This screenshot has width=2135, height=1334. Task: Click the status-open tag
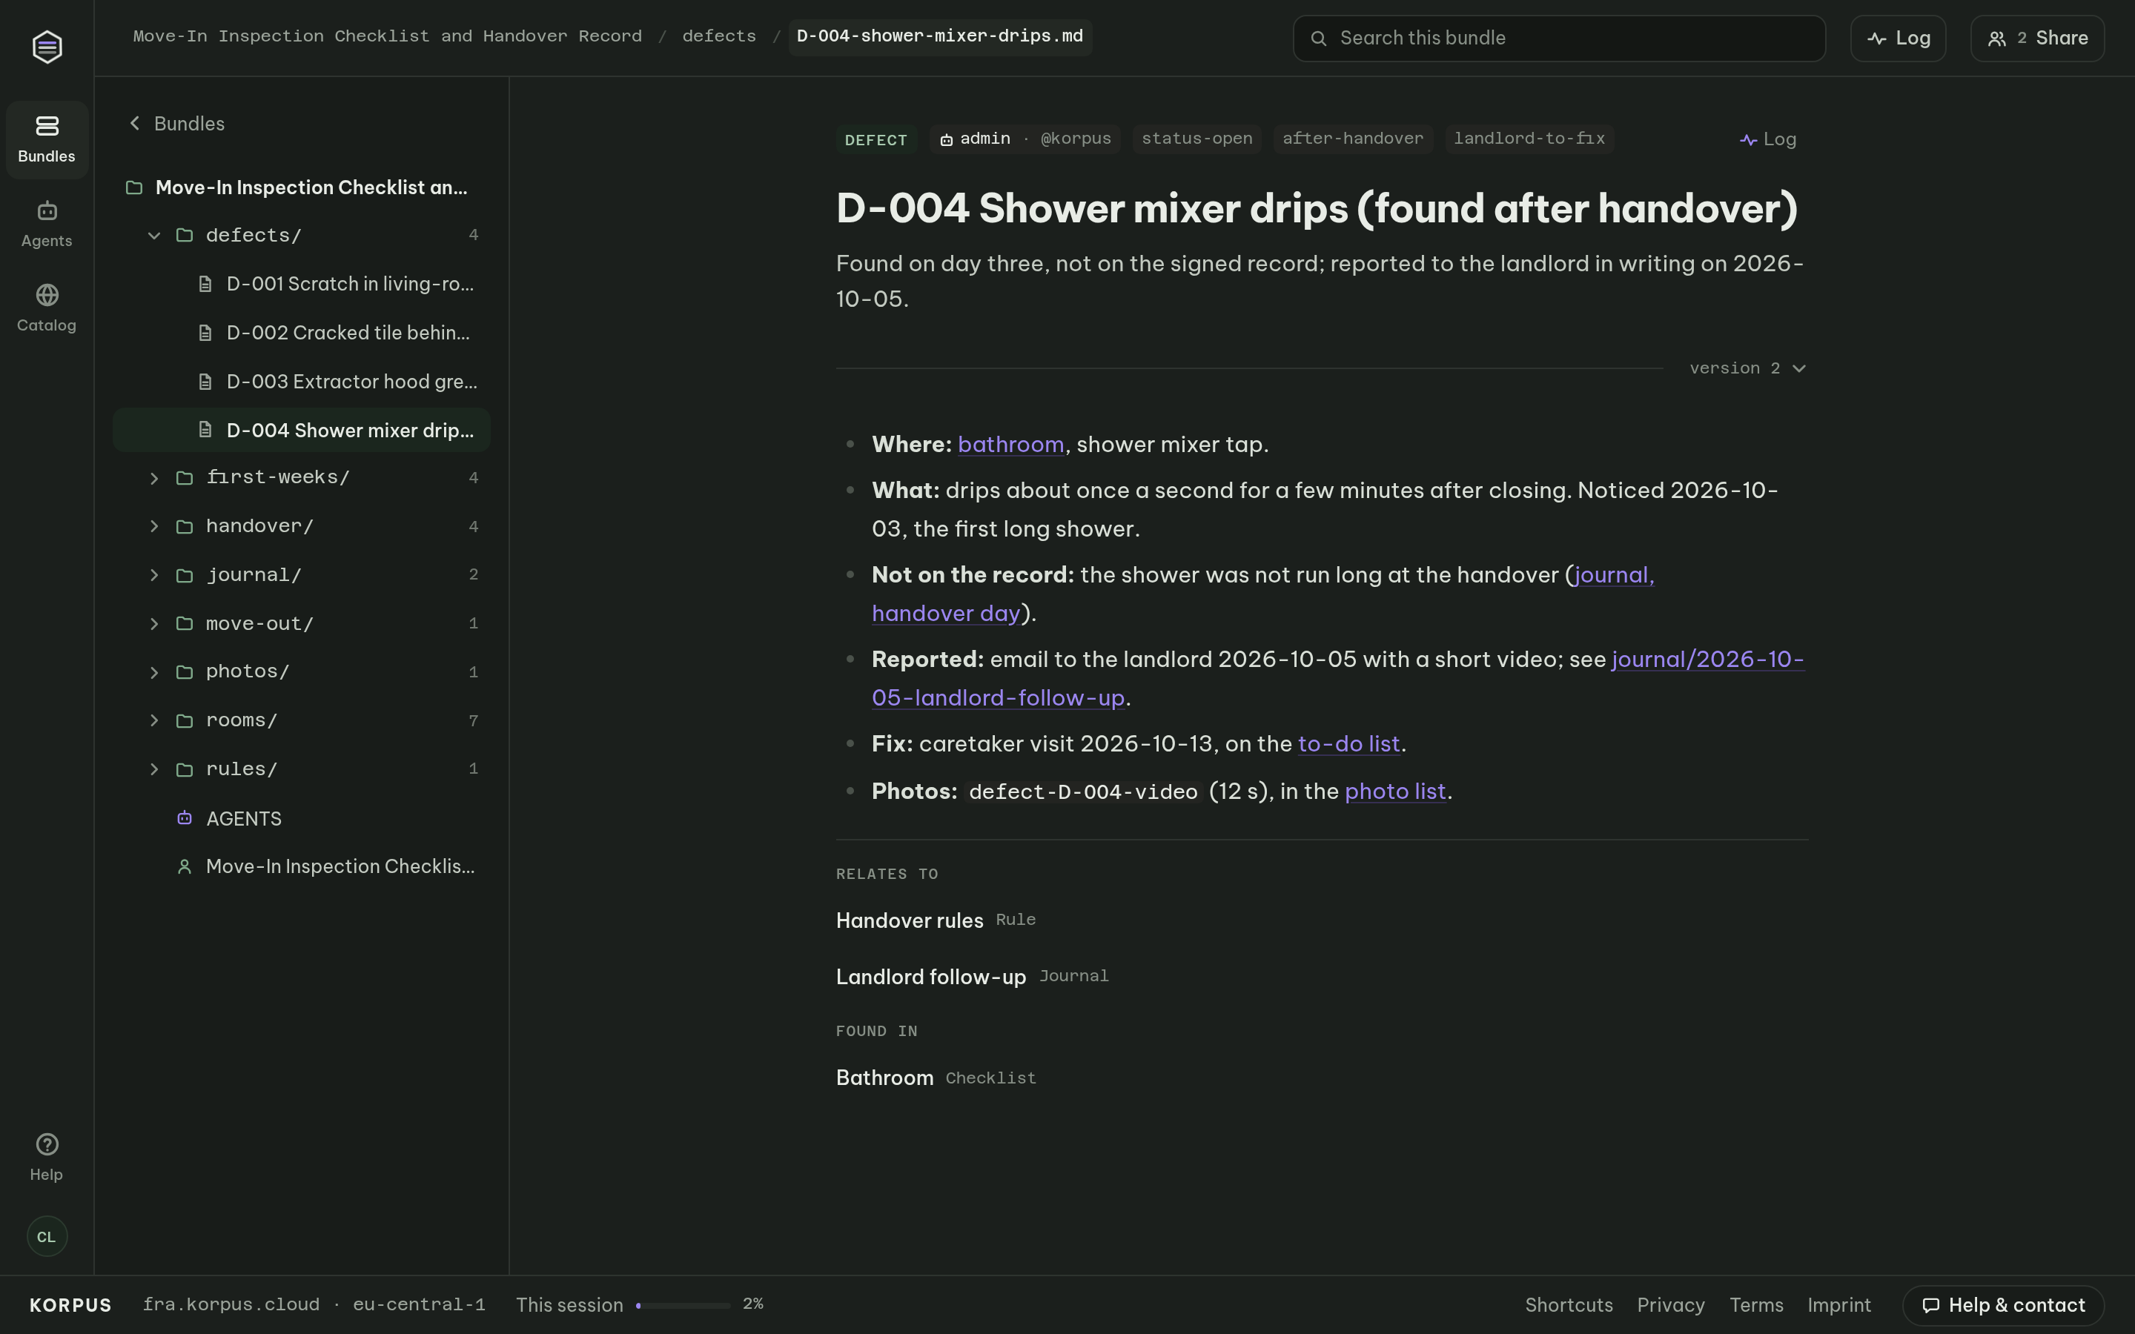(1196, 139)
